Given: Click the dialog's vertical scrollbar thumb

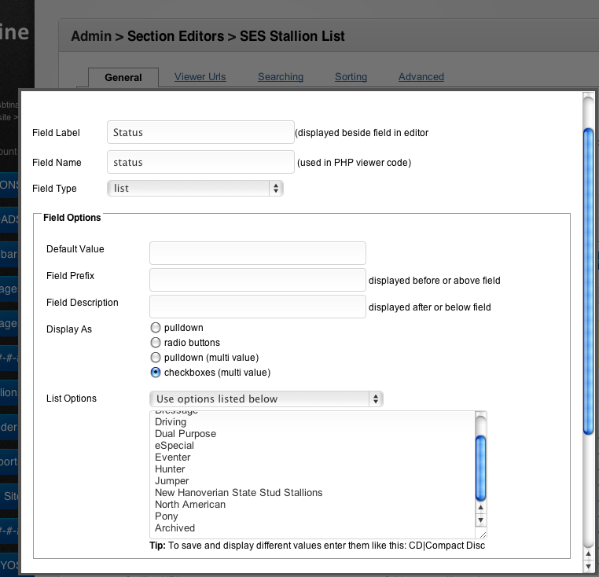Looking at the screenshot, I should pyautogui.click(x=587, y=279).
